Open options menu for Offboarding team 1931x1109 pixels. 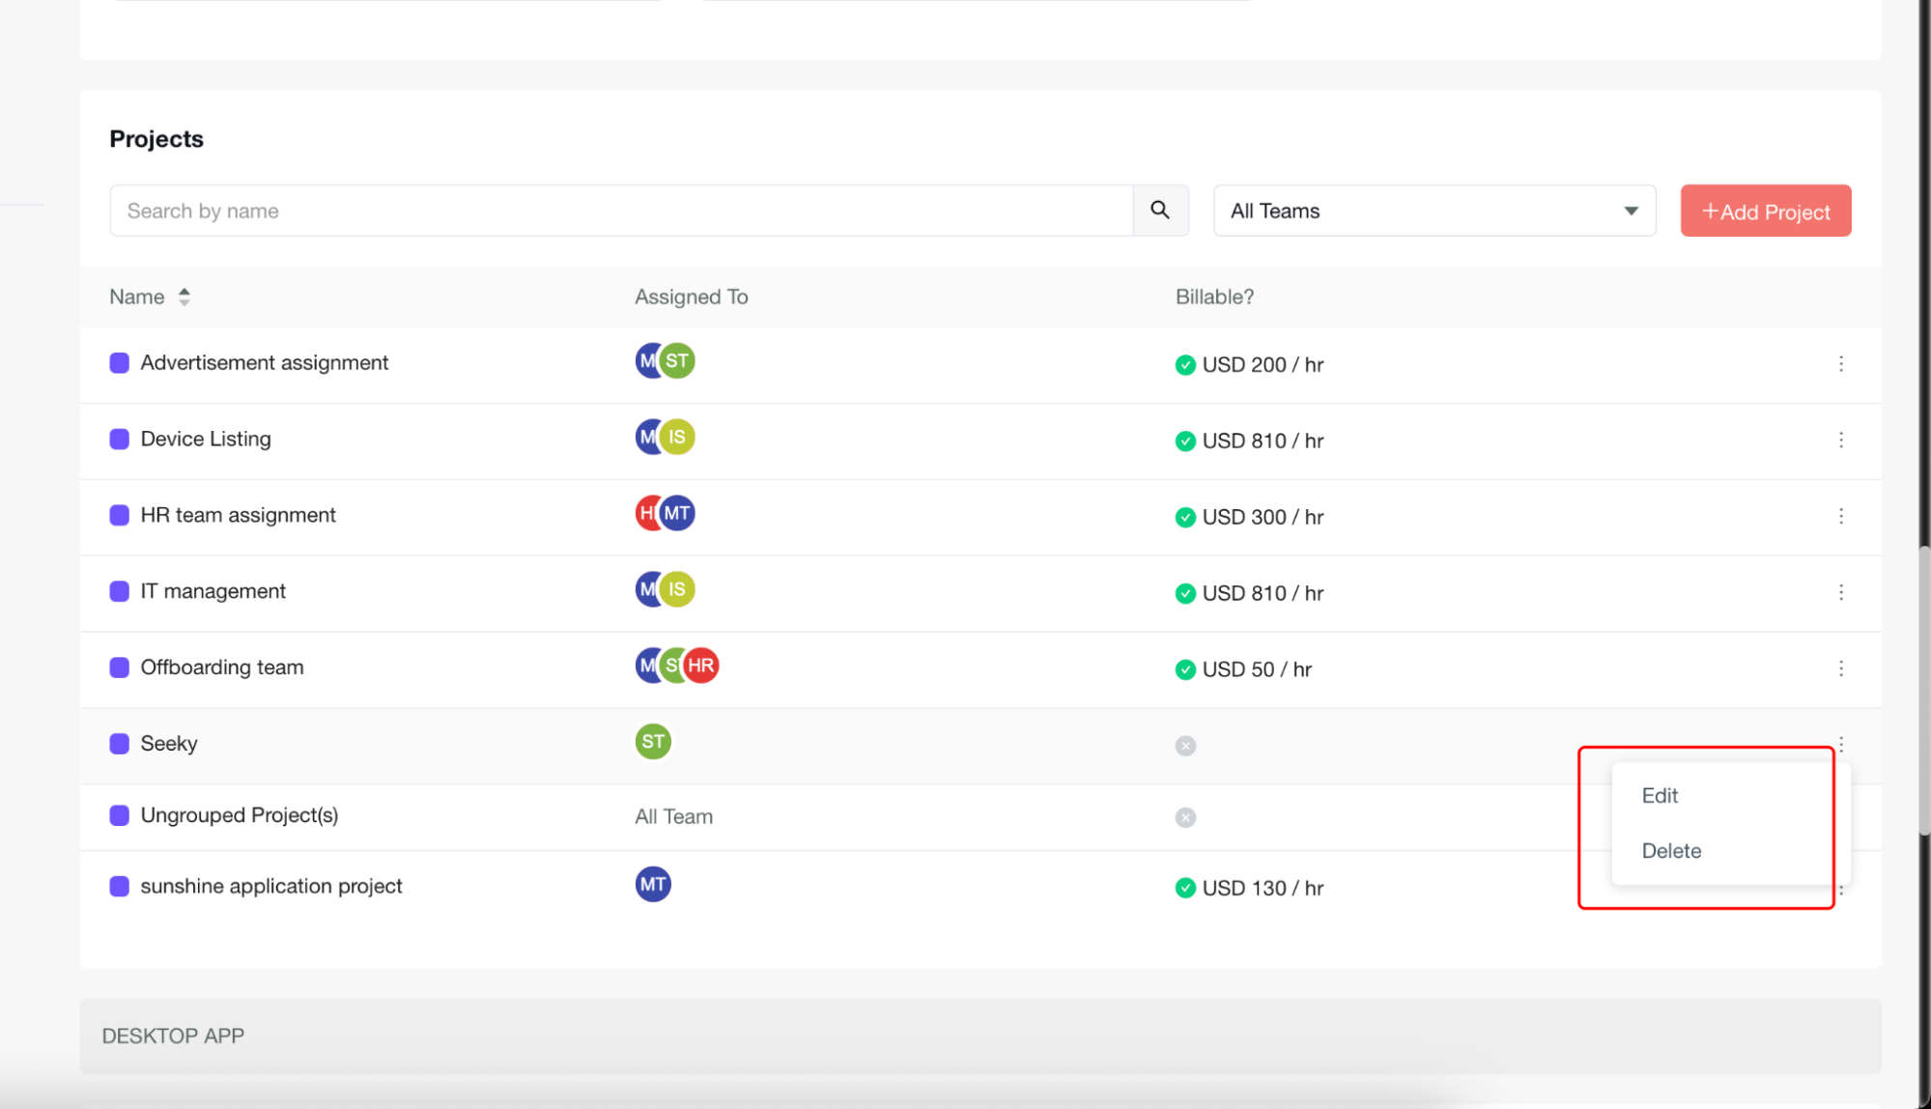click(x=1840, y=668)
